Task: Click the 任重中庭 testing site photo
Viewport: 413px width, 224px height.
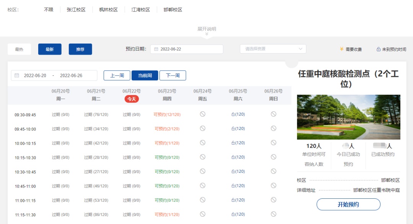Action: 348,117
